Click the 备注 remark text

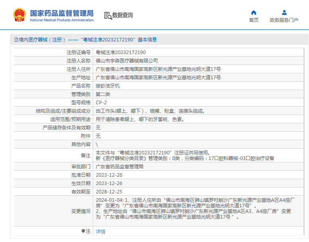tap(185, 156)
